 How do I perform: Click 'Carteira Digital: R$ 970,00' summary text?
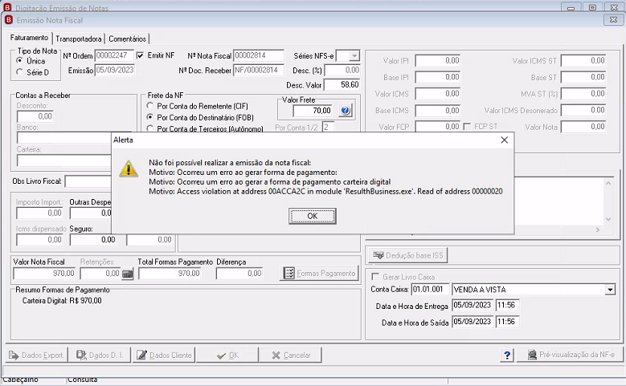click(x=62, y=301)
